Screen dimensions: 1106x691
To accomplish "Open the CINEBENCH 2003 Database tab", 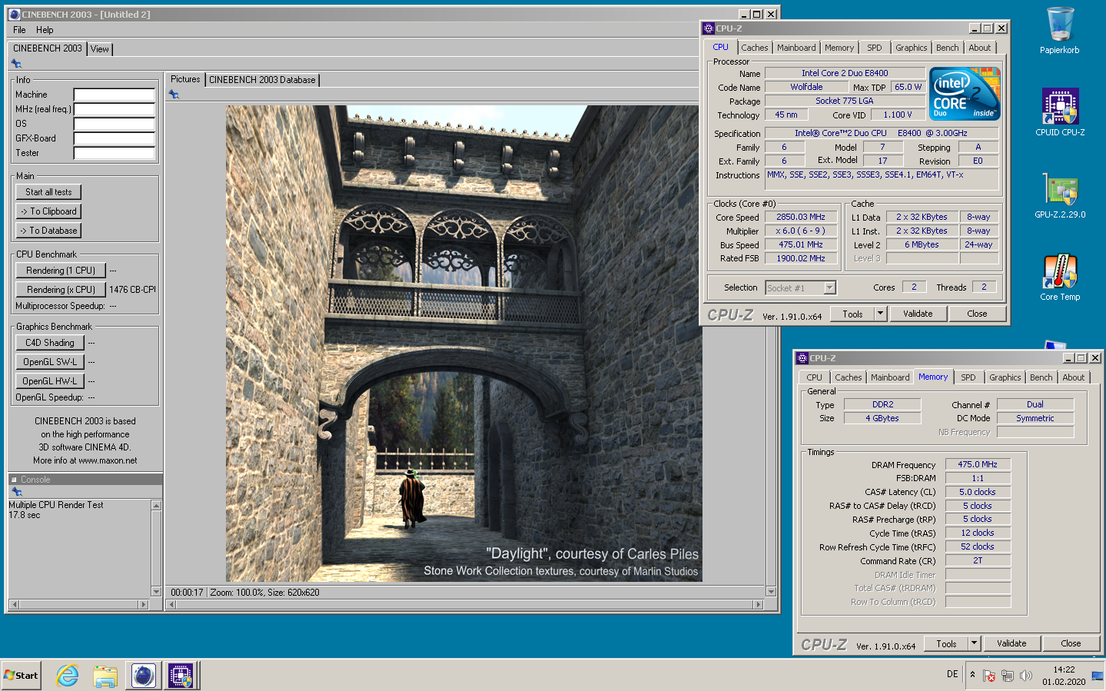I will point(262,80).
